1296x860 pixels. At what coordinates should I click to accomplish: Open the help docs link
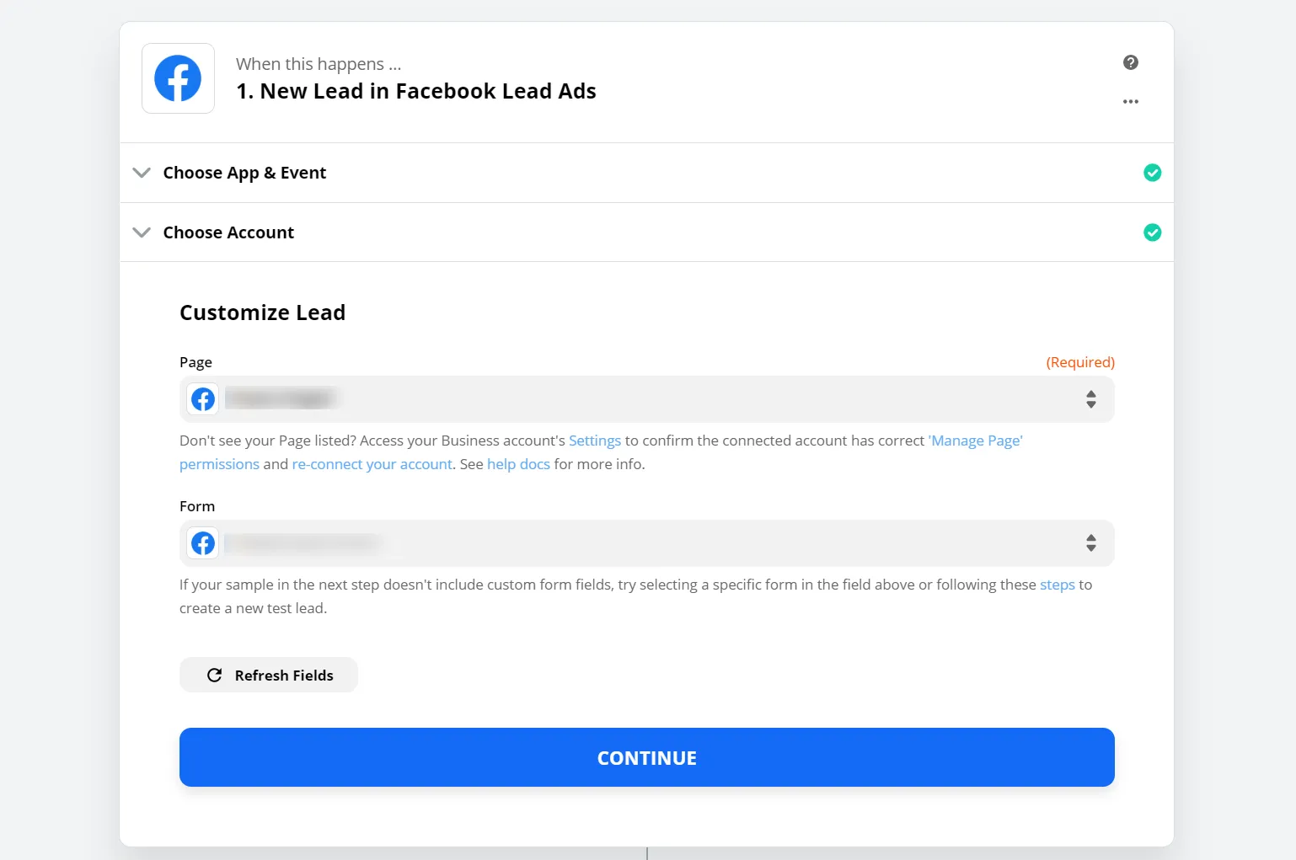[518, 464]
